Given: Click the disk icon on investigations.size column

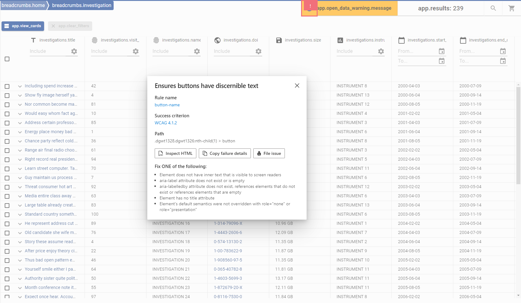Looking at the screenshot, I should point(279,40).
